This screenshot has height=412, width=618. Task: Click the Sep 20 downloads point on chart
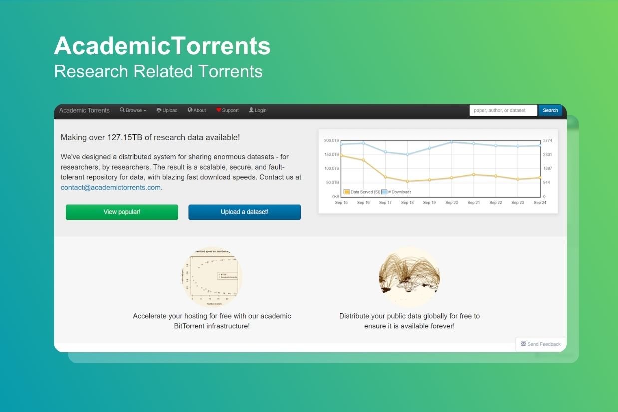[x=452, y=142]
